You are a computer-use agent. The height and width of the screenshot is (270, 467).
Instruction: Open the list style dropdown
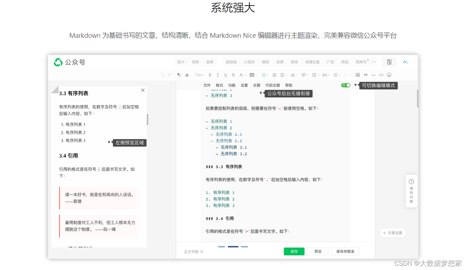coord(336,75)
